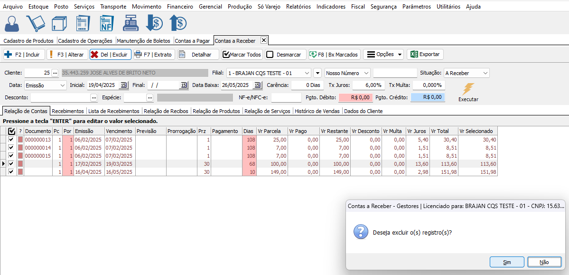
Task: Open calendar picker beside Data Baixa
Action: click(x=257, y=85)
